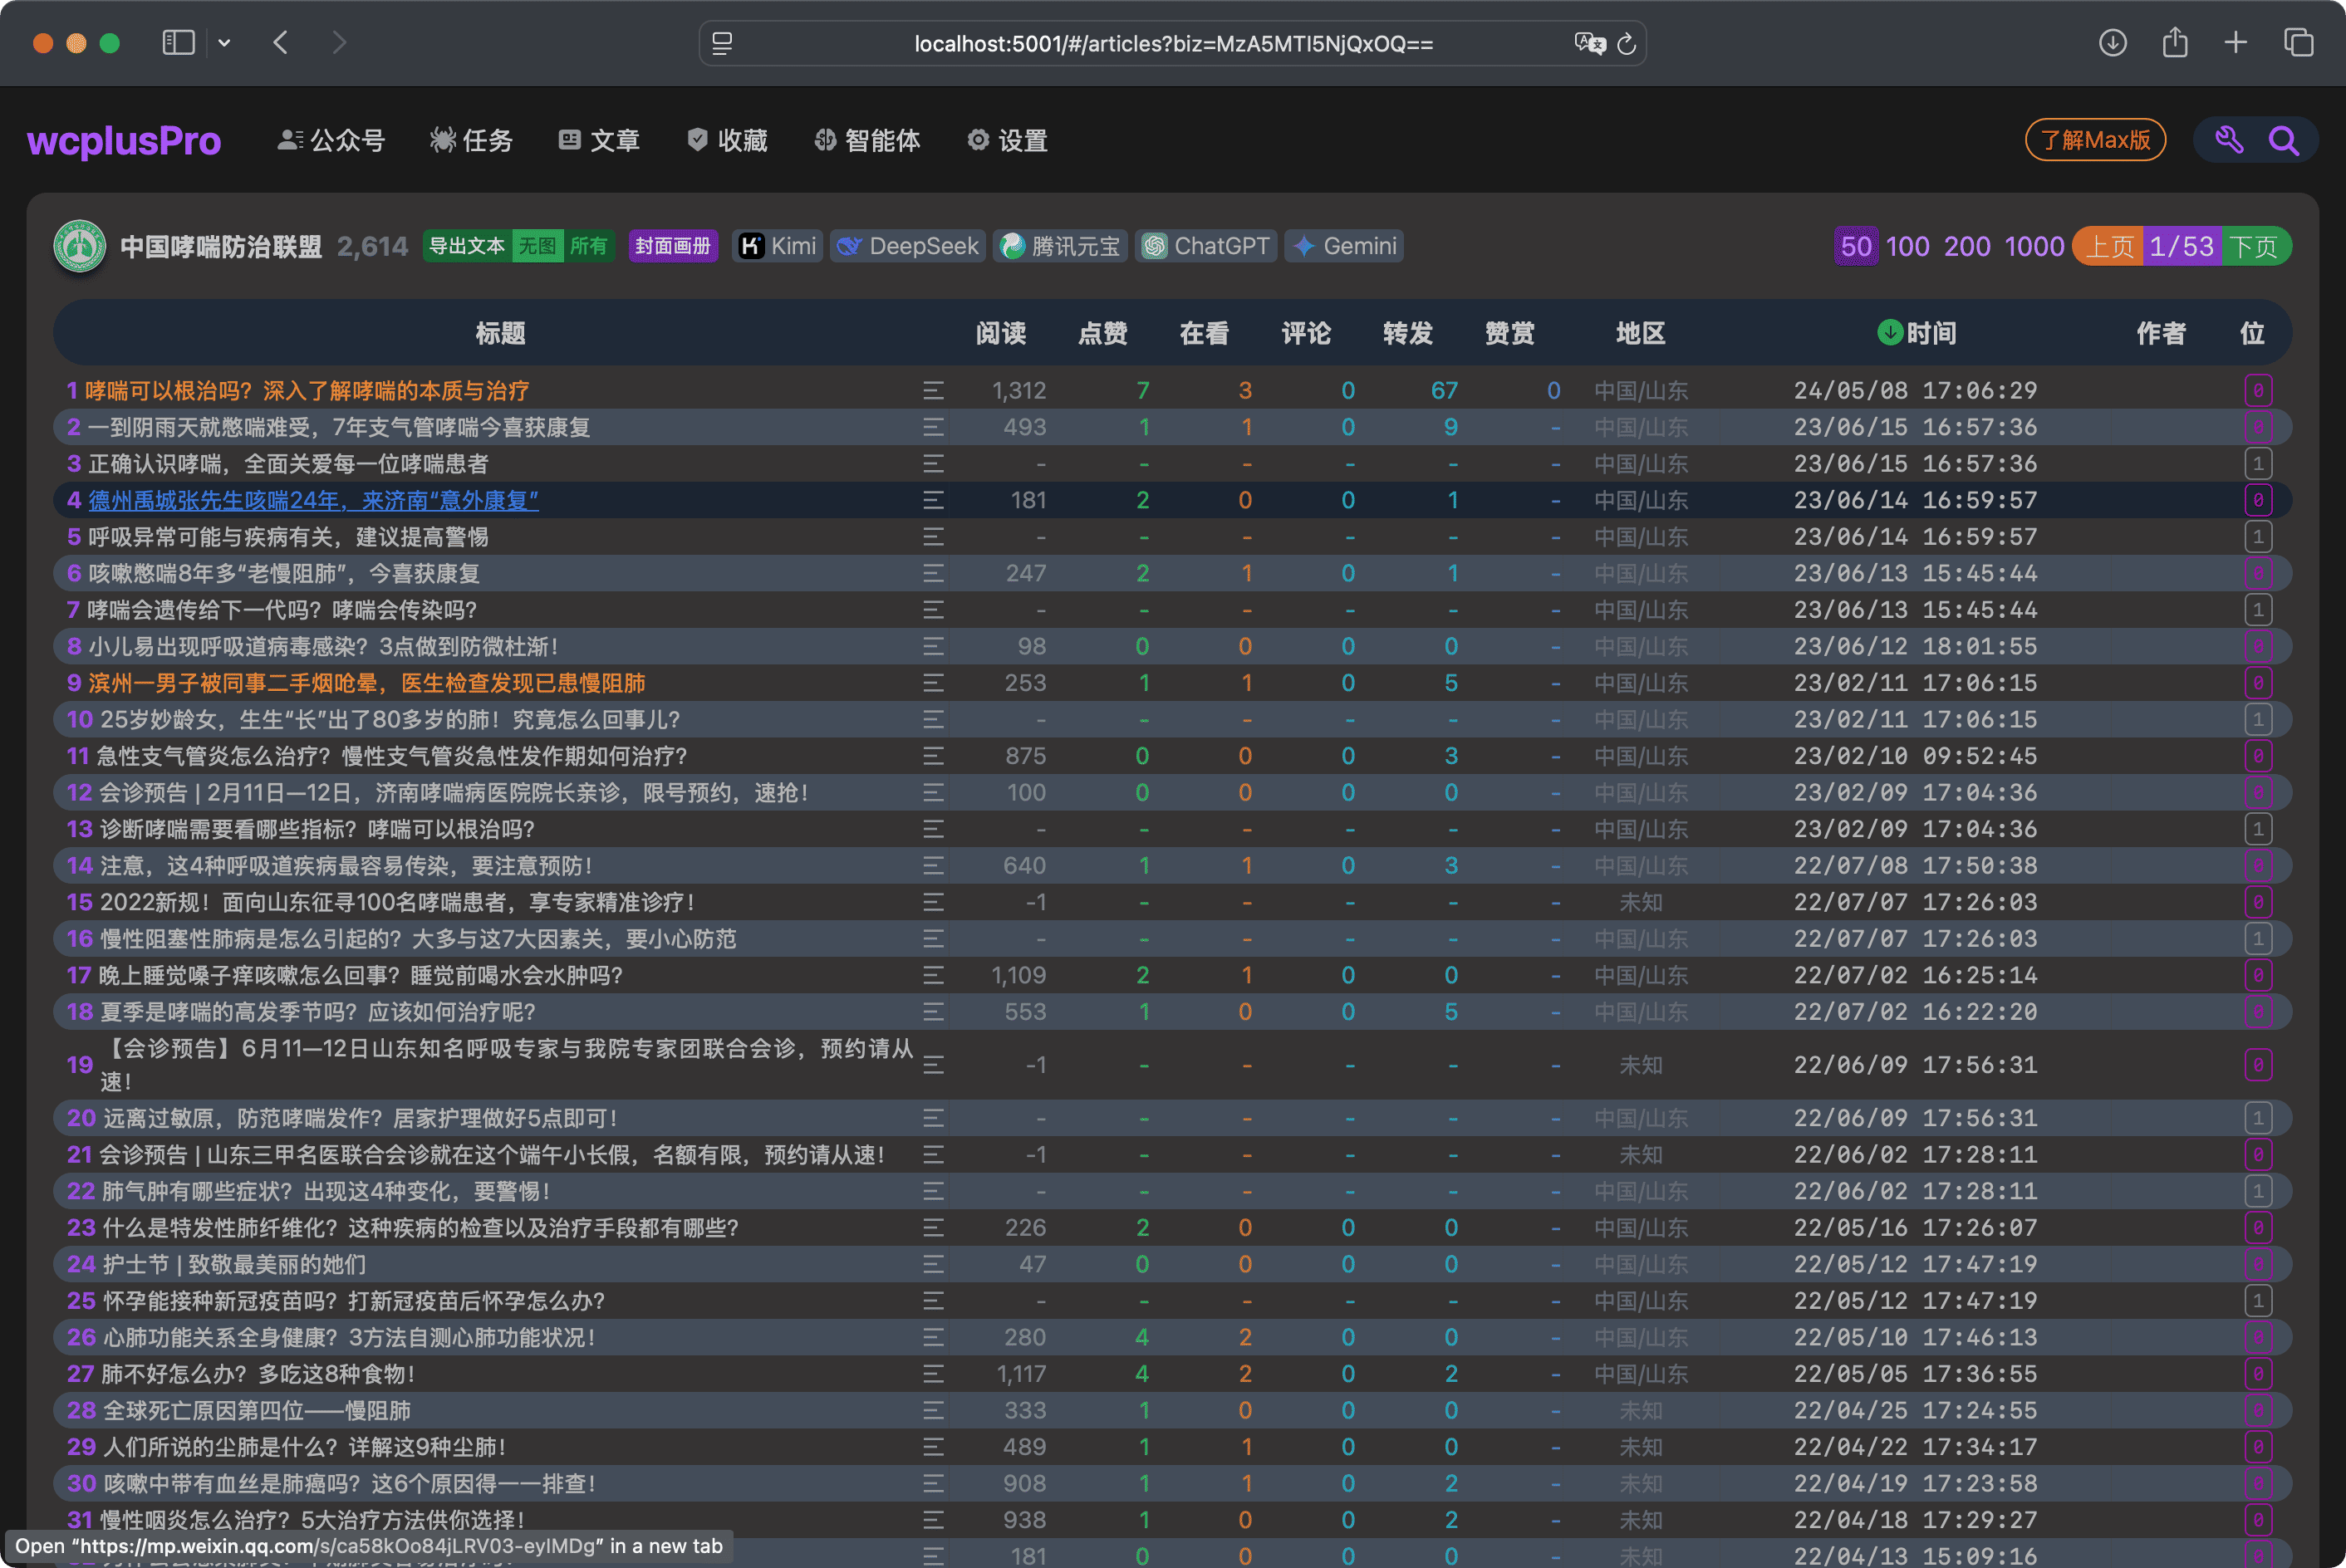Click the 中国哮喘防治联盟 account avatar
Viewport: 2346px width, 1568px height.
pyautogui.click(x=79, y=247)
